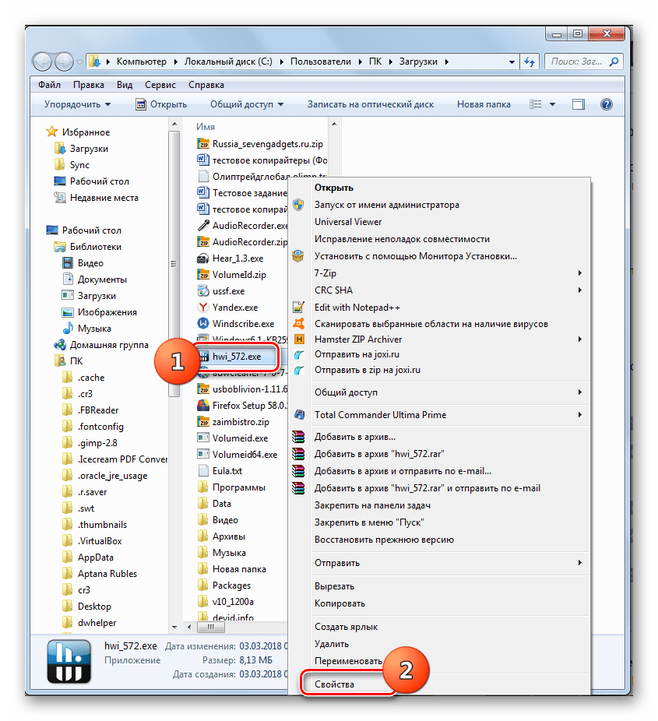Click the ussf.exe file icon
Viewport: 658px width, 721px height.
(202, 290)
